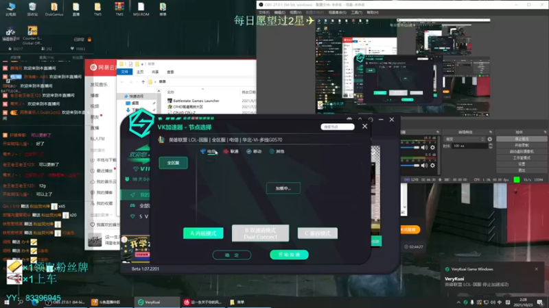The width and height of the screenshot is (549, 308).
Task: Open the OBS 帮助 menu
Action: (x=372, y=12)
